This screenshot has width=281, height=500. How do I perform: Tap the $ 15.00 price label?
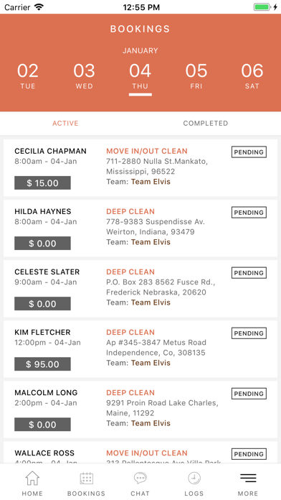pyautogui.click(x=42, y=182)
